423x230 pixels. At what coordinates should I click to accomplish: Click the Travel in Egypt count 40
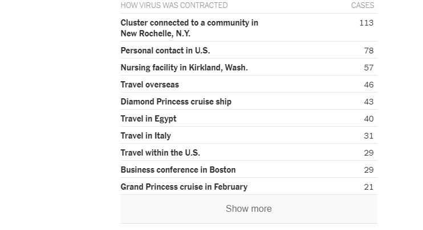[x=368, y=119]
